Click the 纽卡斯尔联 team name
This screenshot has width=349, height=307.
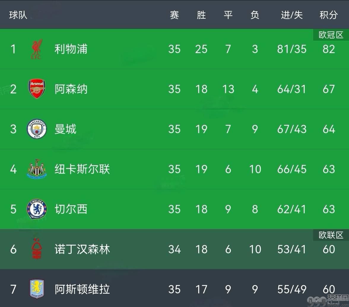82,169
